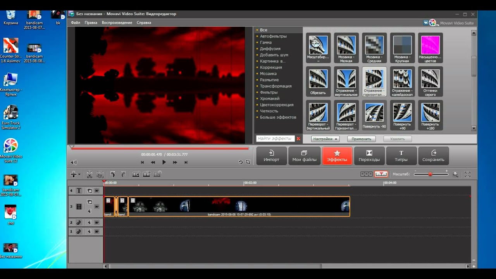The width and height of the screenshot is (496, 279).
Task: Clear the effects search with red X
Action: coord(298,138)
